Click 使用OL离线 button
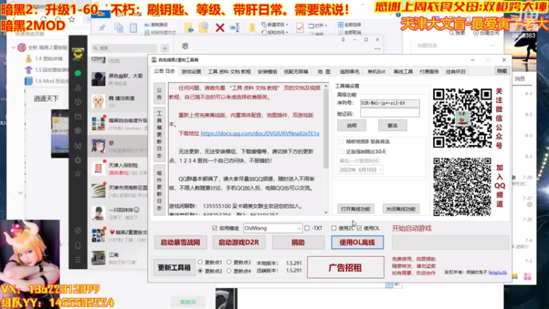Screen dimensions: 549x309 pyautogui.click(x=357, y=242)
